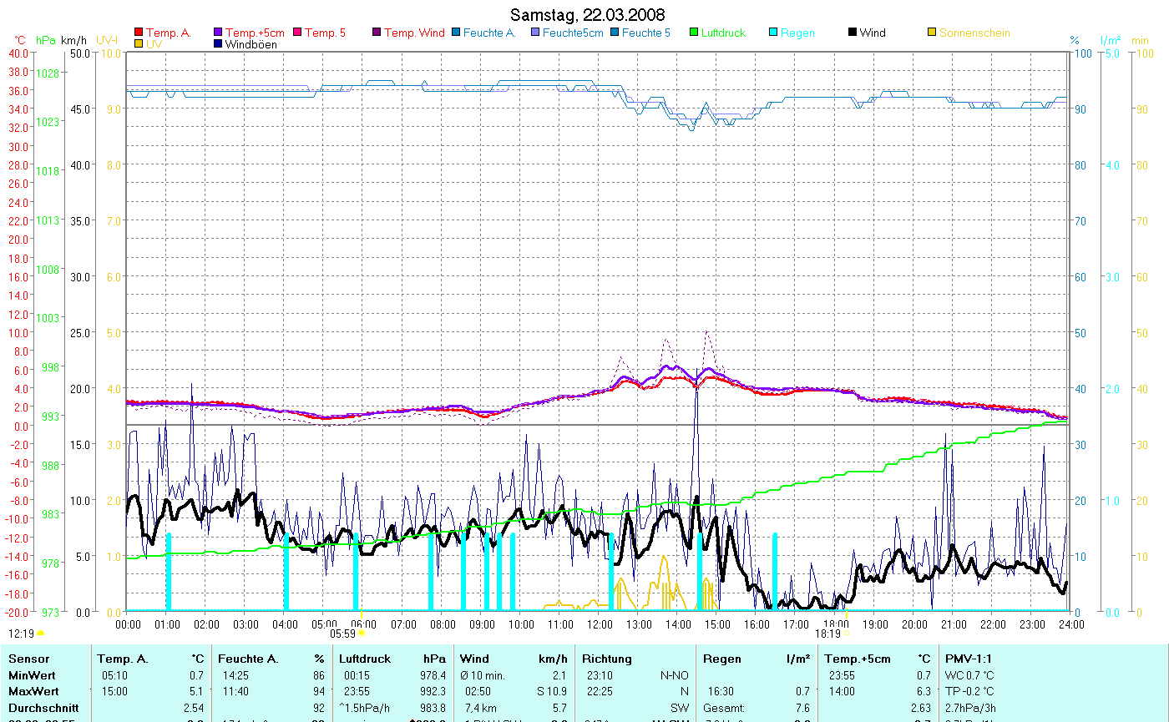Click the Feuchte5cm legend label
Viewport: 1169px width, 722px height.
click(571, 33)
